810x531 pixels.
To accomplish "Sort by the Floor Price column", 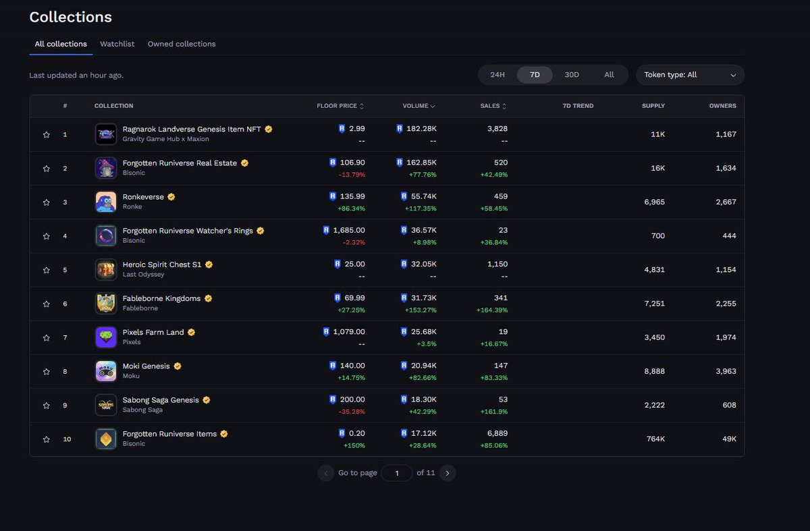I will tap(340, 106).
